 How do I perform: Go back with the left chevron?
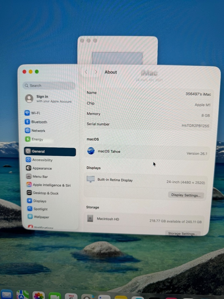pyautogui.click(x=86, y=72)
